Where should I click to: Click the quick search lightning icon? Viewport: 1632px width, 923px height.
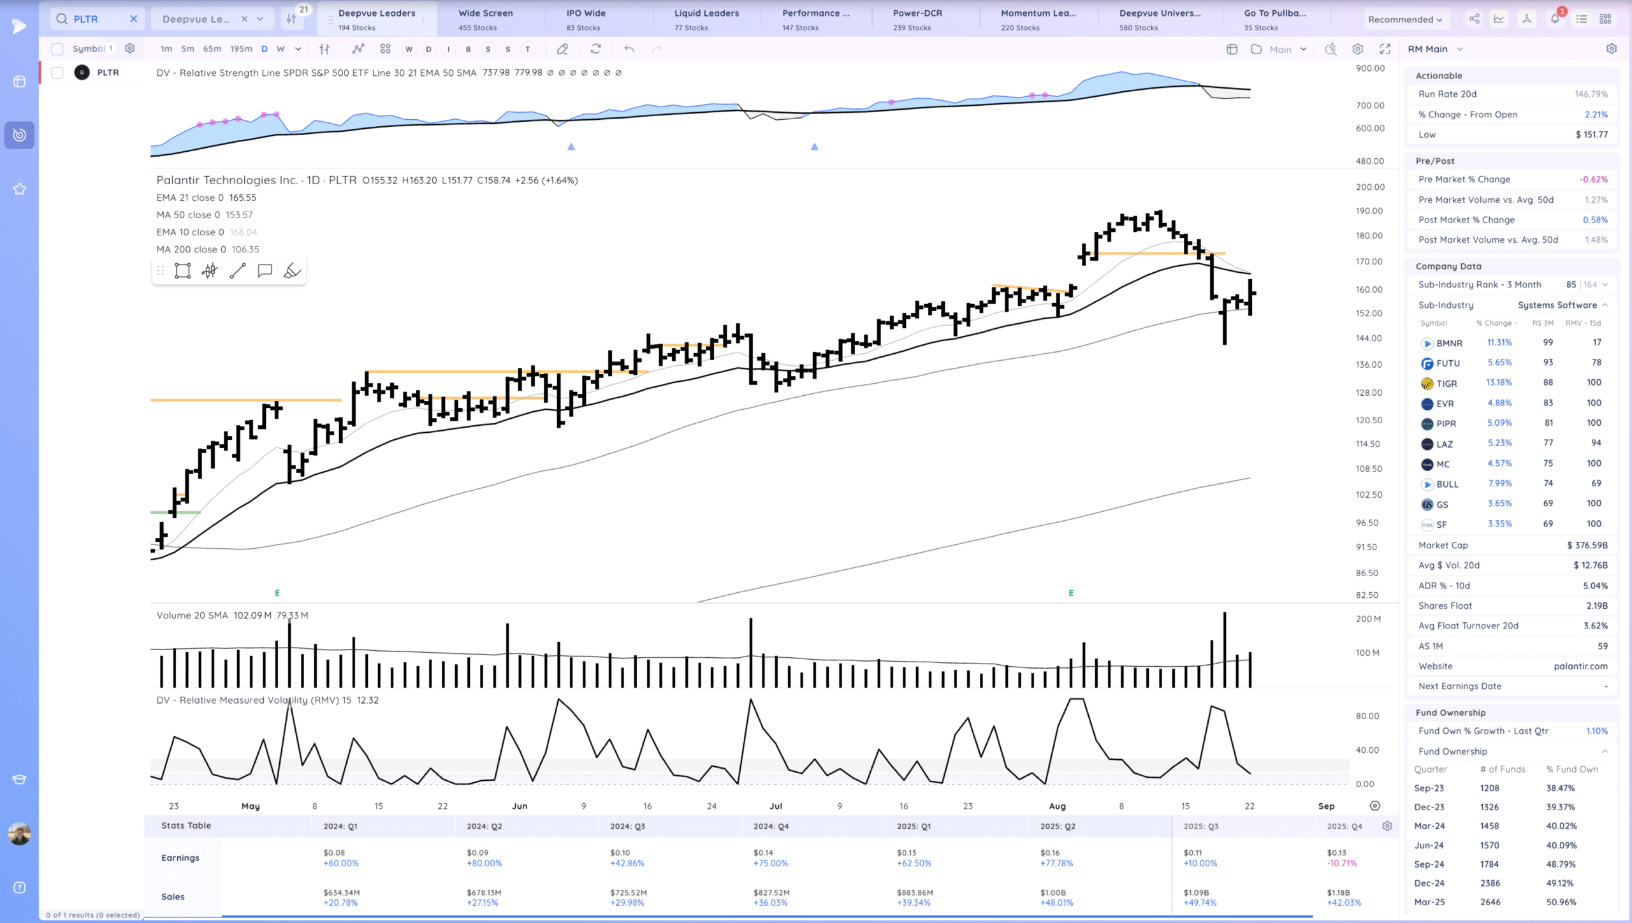pyautogui.click(x=1330, y=49)
